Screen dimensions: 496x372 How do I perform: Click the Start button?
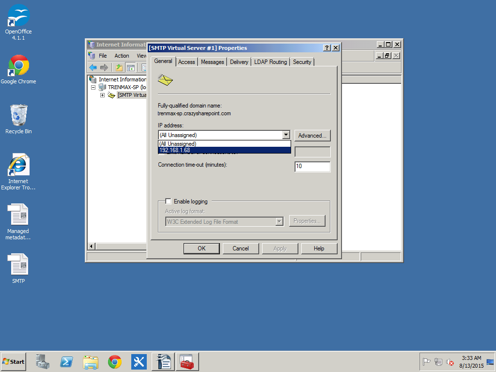13,361
